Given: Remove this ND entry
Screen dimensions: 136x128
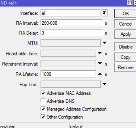Looking at the screenshot, I should (x=125, y=67).
